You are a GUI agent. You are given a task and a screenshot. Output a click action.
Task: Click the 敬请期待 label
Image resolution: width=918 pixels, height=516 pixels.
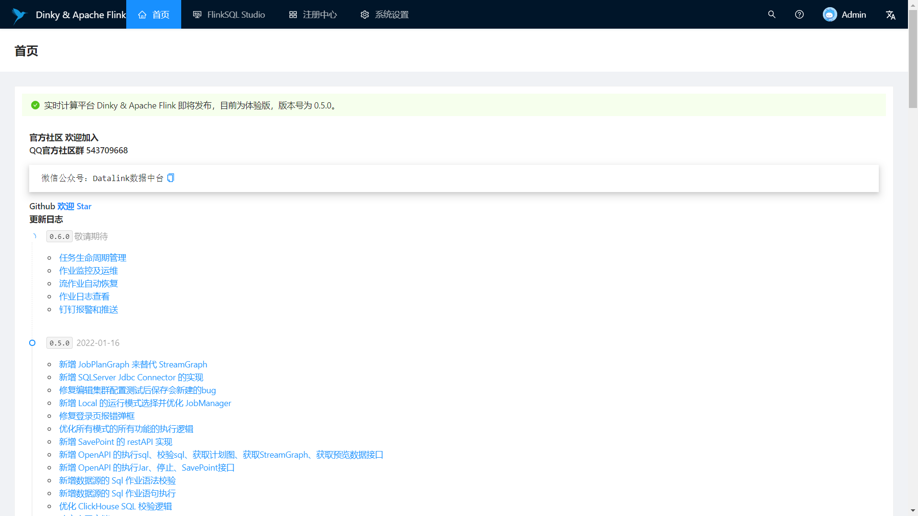(x=91, y=236)
